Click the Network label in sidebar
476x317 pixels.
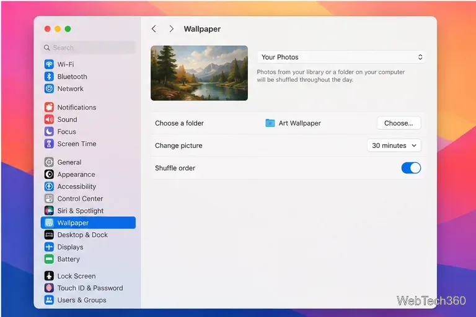(x=71, y=89)
